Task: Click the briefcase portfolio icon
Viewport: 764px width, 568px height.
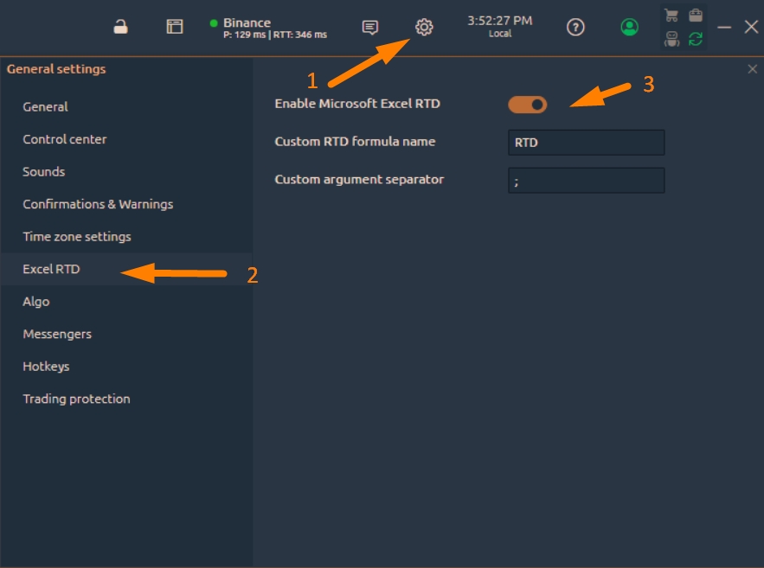Action: 696,16
